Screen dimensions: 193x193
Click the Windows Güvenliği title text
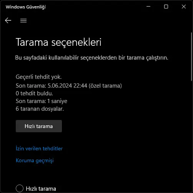pyautogui.click(x=26, y=7)
